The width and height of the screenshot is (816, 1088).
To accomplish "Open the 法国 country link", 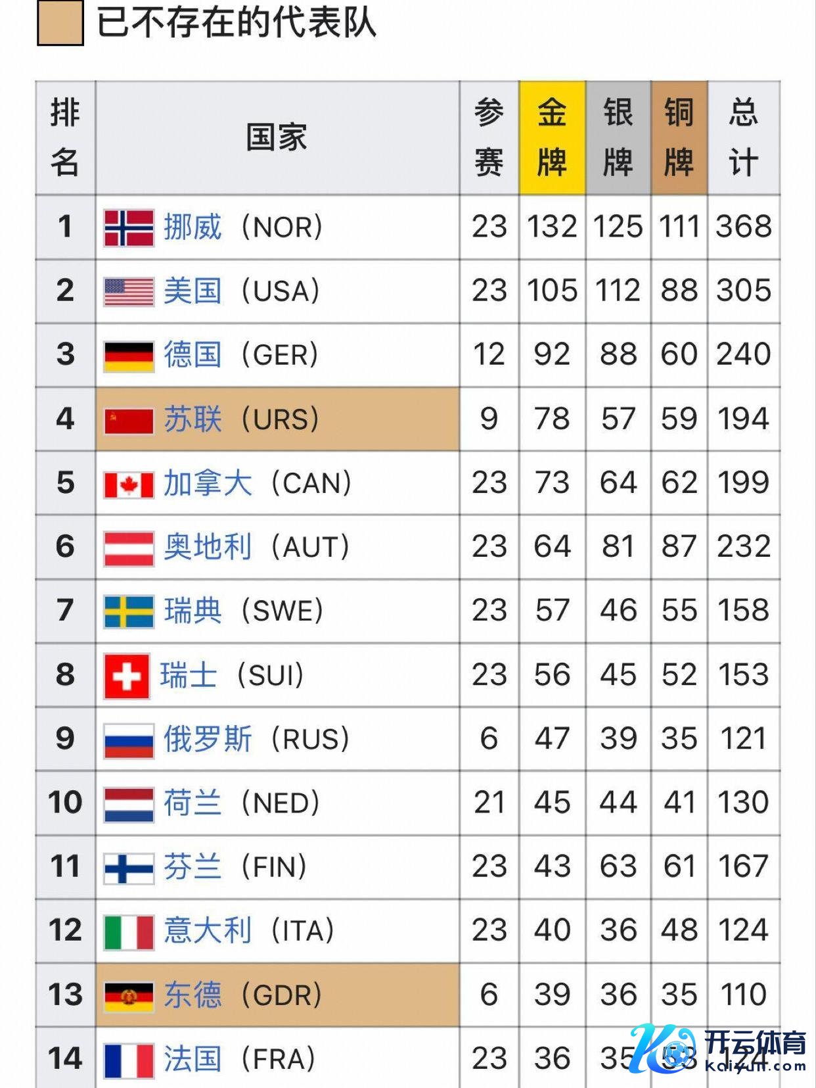I will 193,1058.
